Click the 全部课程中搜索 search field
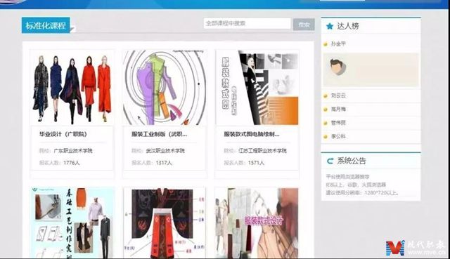 (x=247, y=23)
